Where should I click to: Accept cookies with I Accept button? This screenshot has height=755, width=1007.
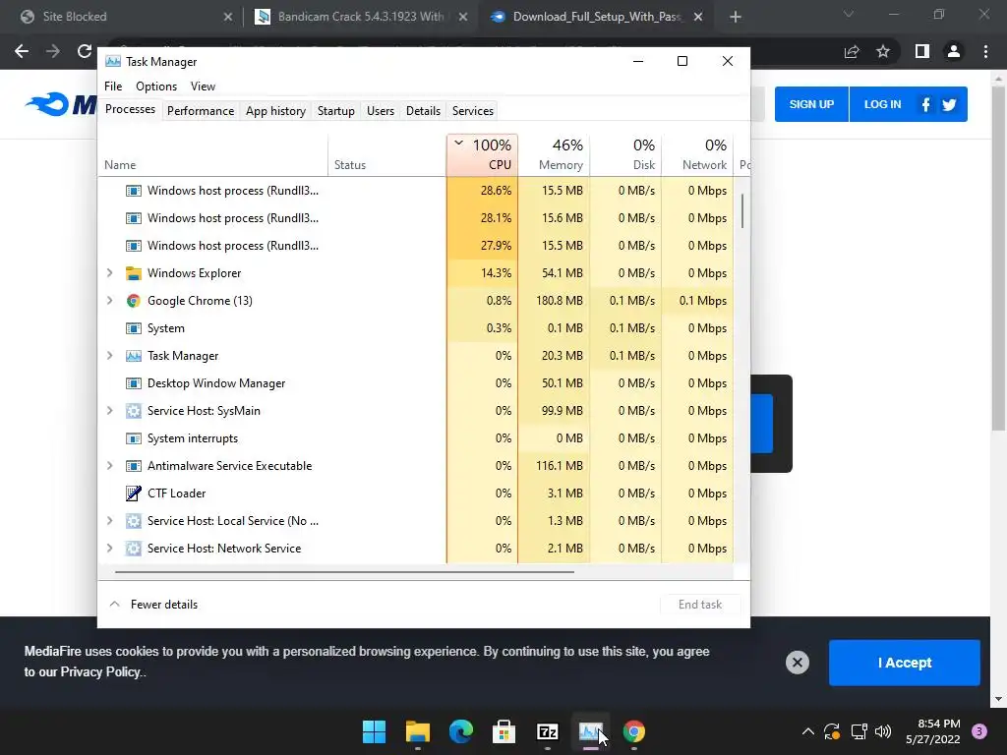tap(905, 663)
